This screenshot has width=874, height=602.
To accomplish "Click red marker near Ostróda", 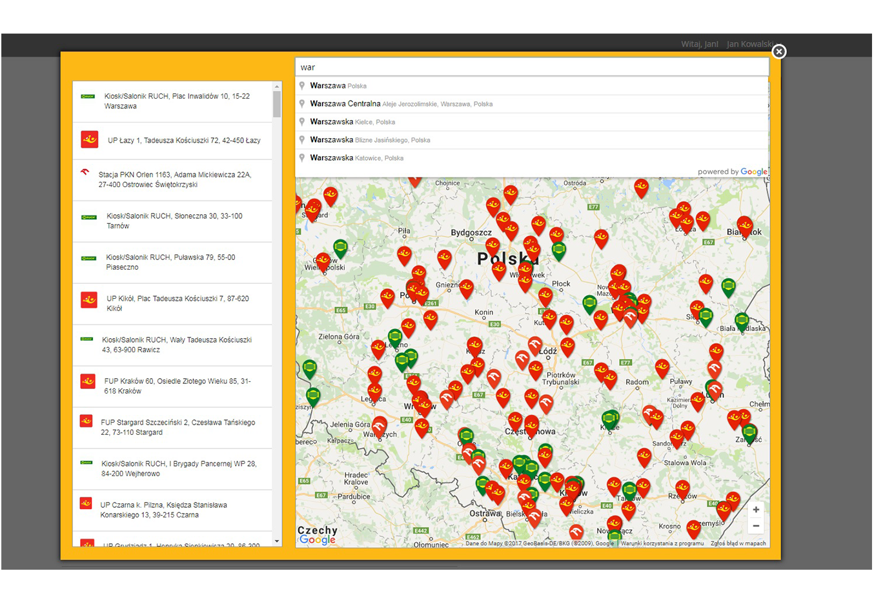I will (641, 188).
